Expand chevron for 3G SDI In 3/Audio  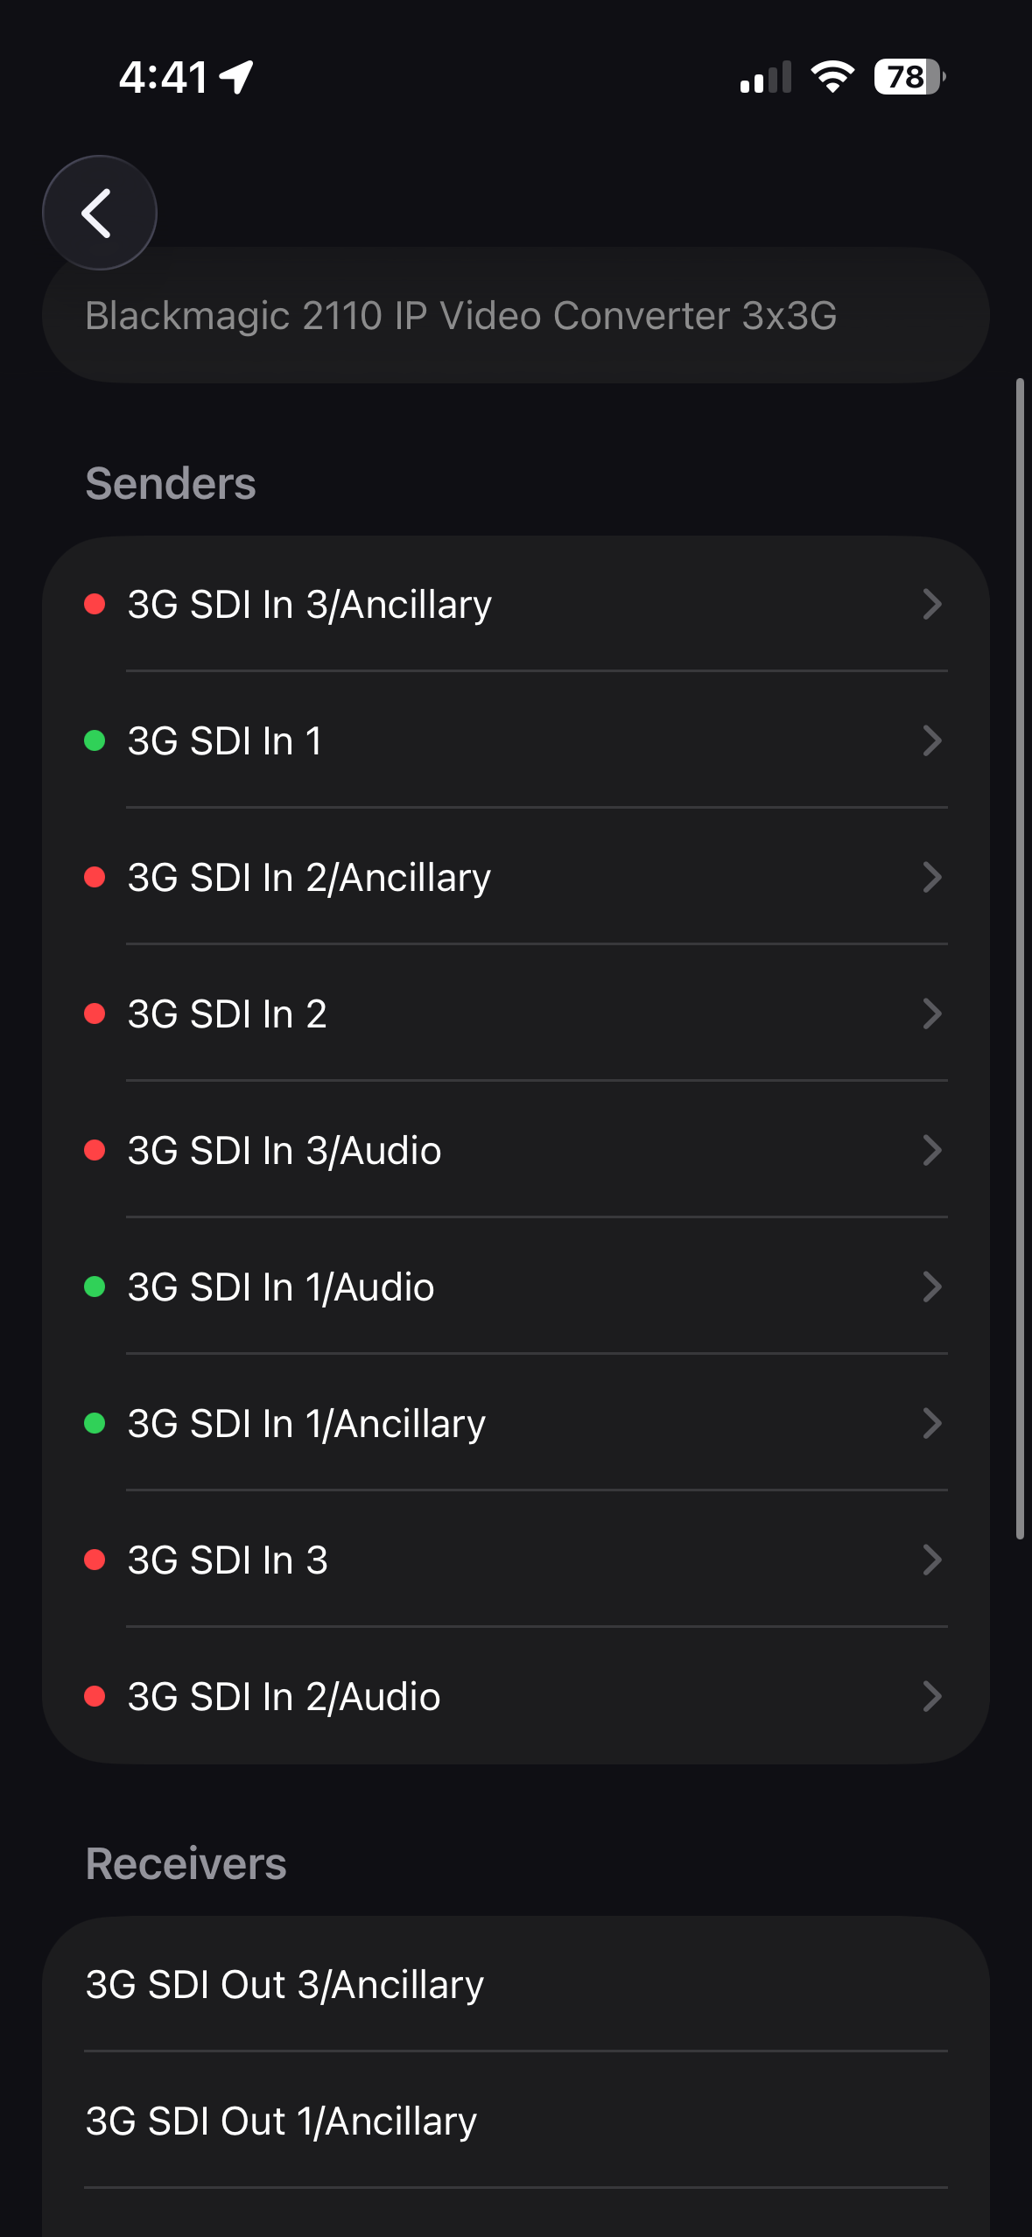(x=932, y=1150)
